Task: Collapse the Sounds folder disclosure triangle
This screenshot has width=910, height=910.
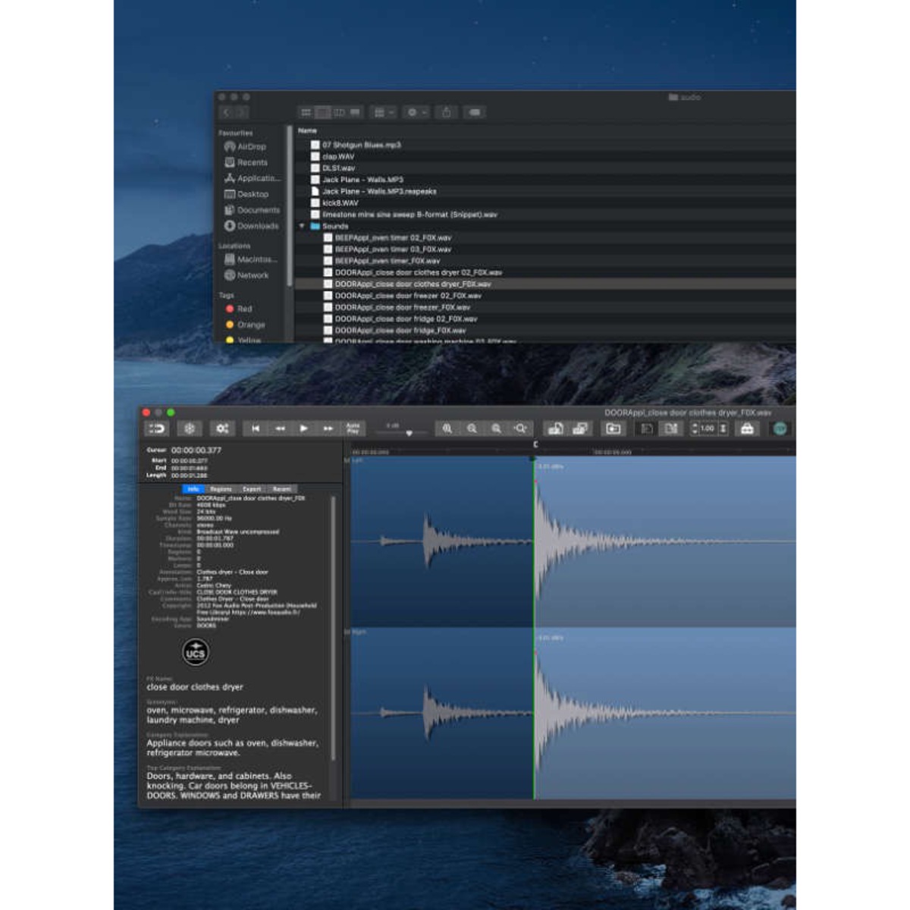Action: [x=302, y=226]
